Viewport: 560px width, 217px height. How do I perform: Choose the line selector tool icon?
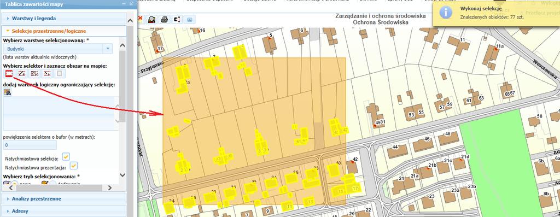22,74
